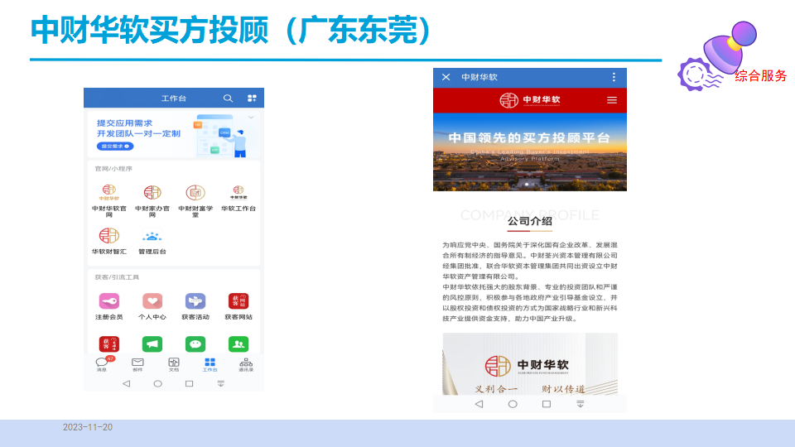
Task: Click the 公司介绍 heading
Action: [x=530, y=221]
